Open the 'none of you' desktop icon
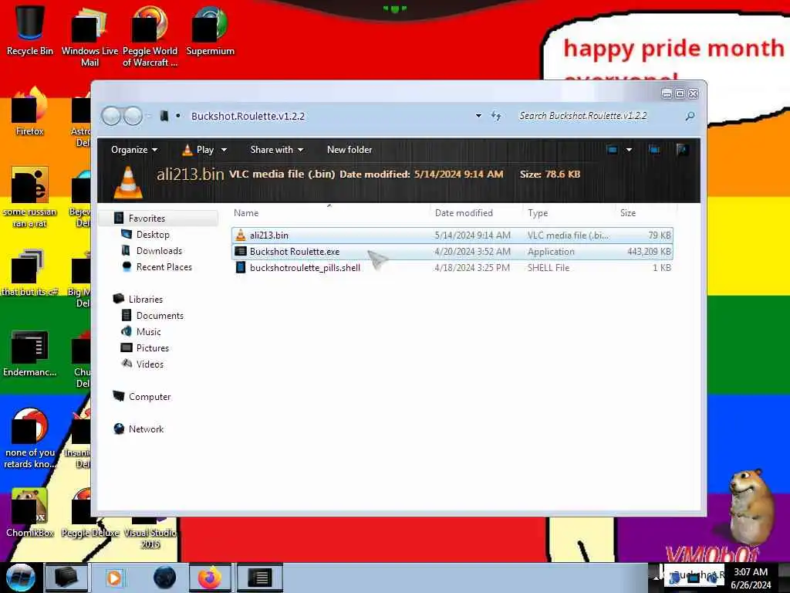790x593 pixels. pyautogui.click(x=30, y=438)
